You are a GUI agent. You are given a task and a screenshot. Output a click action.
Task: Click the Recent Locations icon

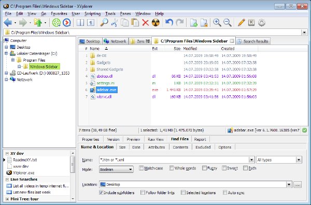pos(67,23)
